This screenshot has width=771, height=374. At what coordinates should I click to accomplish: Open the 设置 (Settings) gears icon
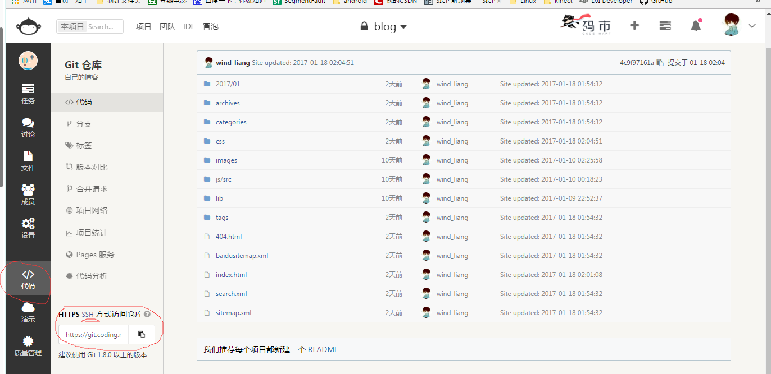pos(28,228)
